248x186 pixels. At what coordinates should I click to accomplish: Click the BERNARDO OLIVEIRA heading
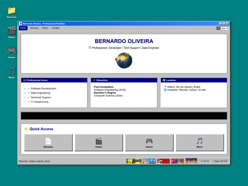(124, 41)
